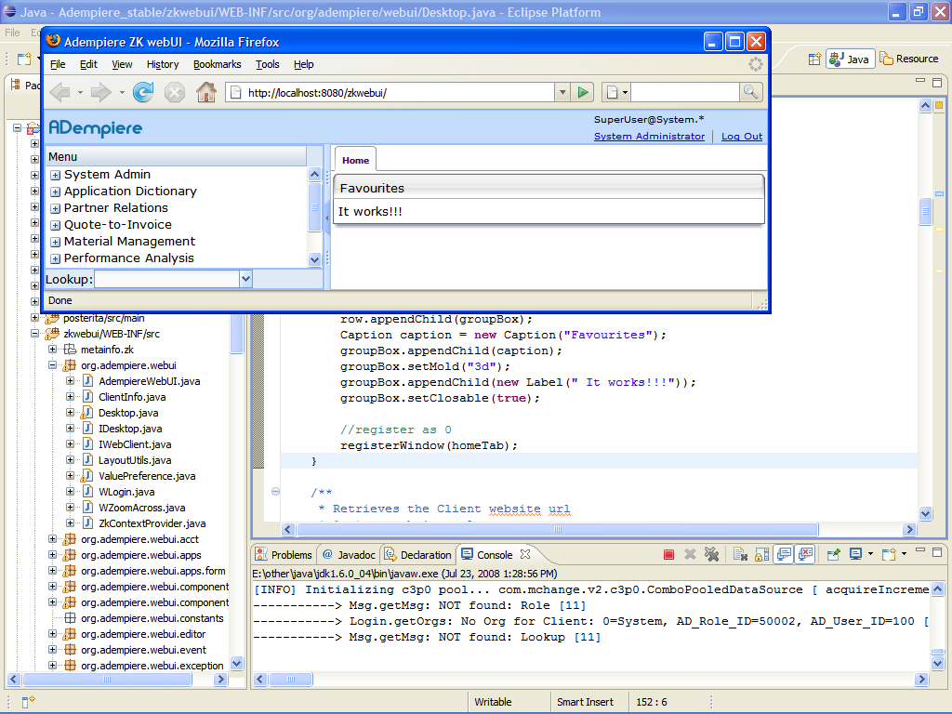Toggle Show Console on standard error change

click(806, 554)
